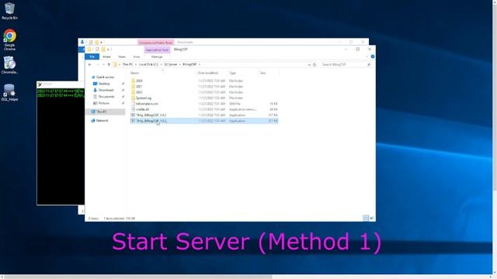Select the Application Tools contextual tab
The width and height of the screenshot is (497, 279).
[x=157, y=50]
